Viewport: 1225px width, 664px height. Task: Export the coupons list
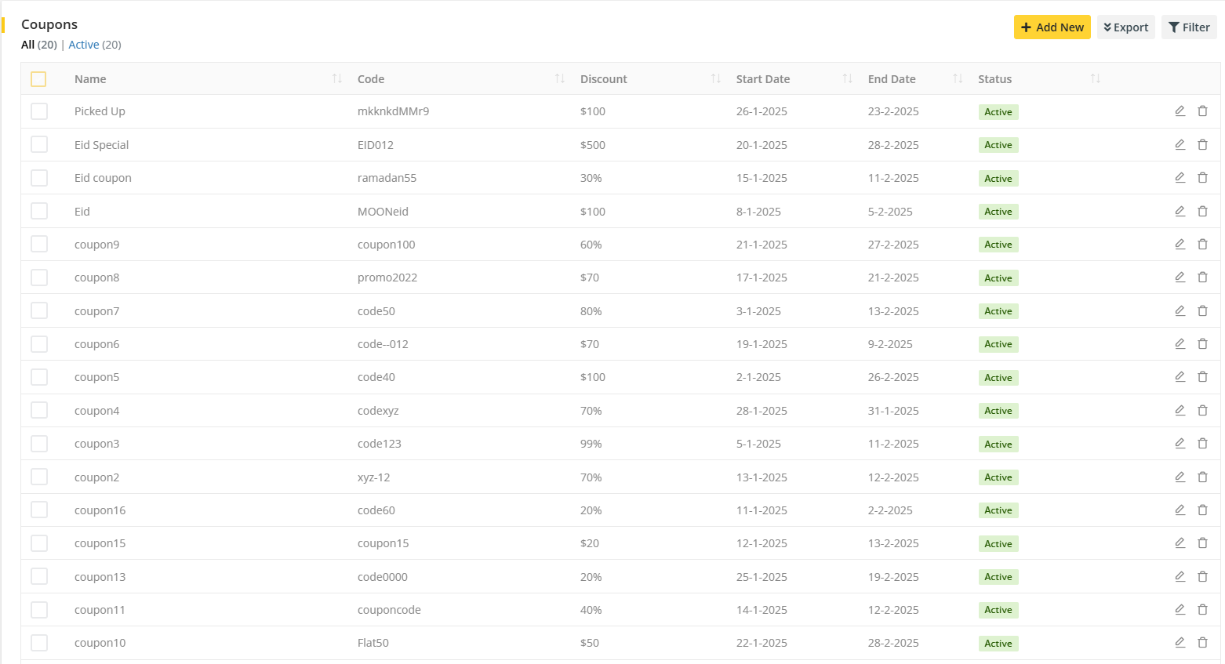[x=1125, y=27]
